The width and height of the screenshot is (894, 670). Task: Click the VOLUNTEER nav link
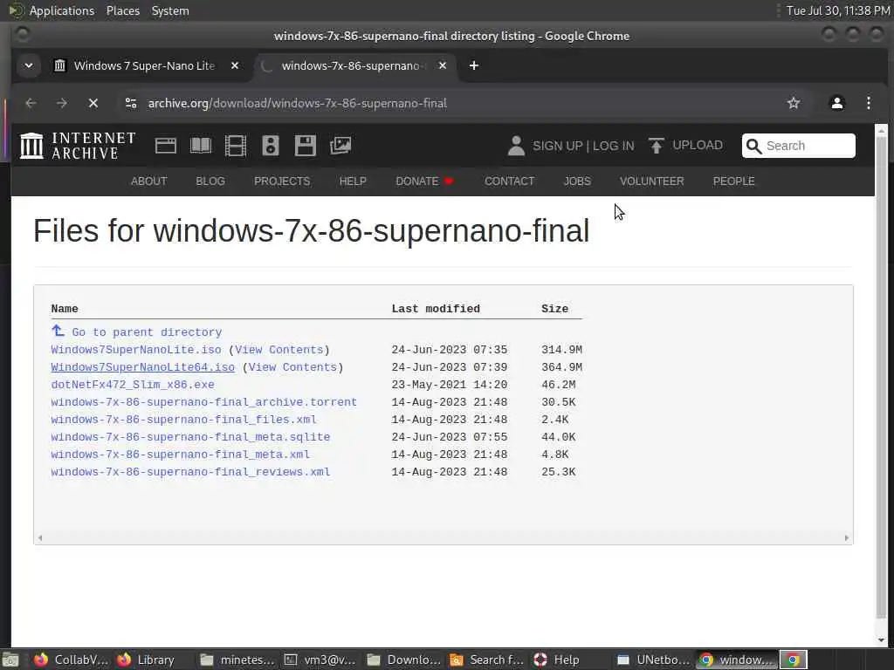pos(651,181)
